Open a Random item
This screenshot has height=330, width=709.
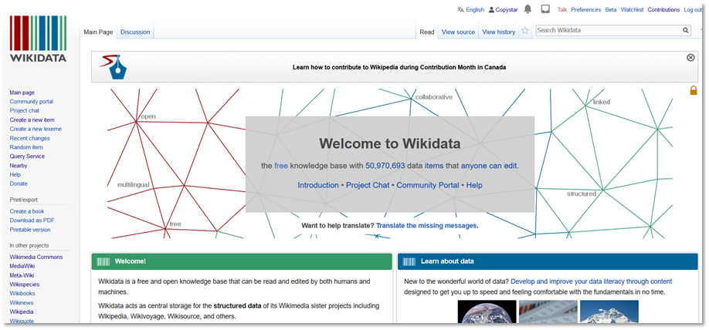coord(26,147)
